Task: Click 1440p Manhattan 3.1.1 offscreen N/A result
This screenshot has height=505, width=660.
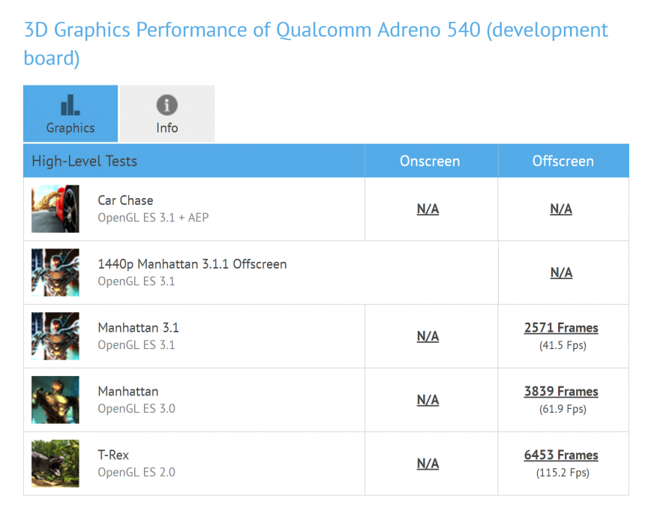Action: coord(561,272)
